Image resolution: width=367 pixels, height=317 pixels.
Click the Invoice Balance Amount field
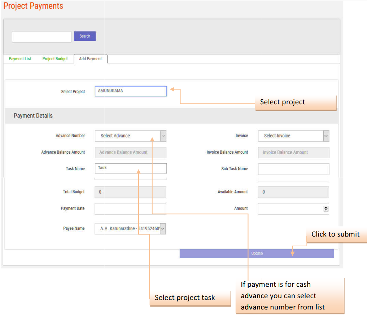[293, 153]
